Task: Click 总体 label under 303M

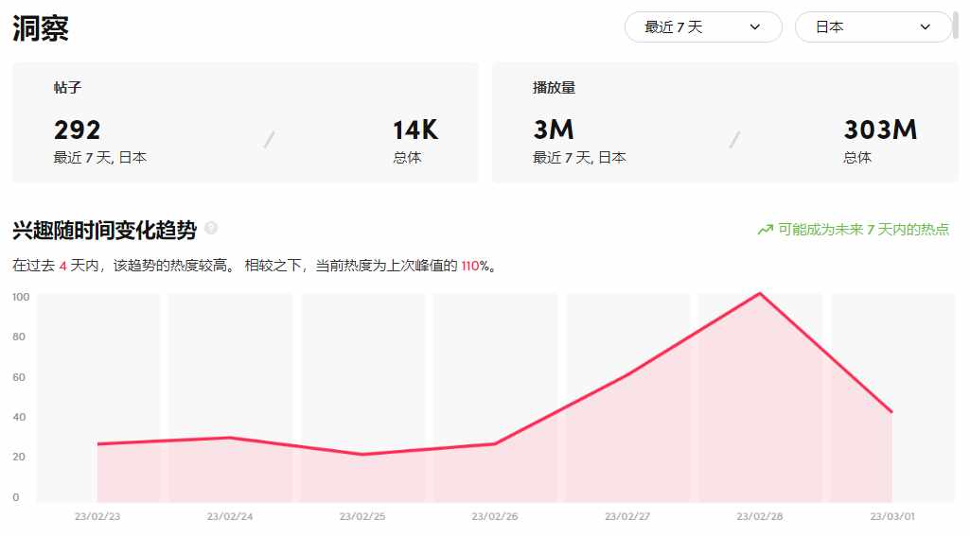Action: (x=857, y=158)
